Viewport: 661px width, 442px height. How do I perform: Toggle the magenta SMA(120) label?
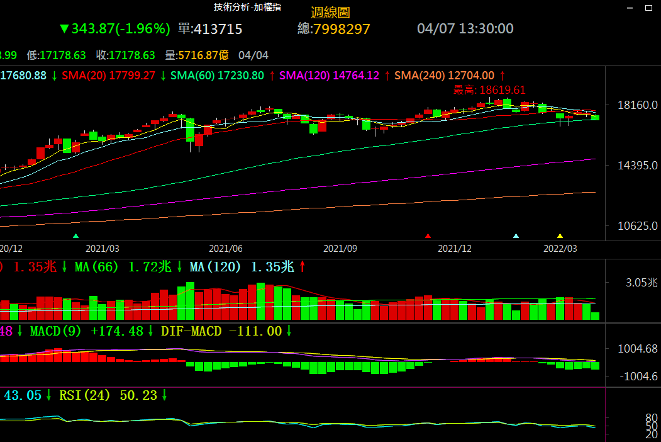[x=329, y=76]
